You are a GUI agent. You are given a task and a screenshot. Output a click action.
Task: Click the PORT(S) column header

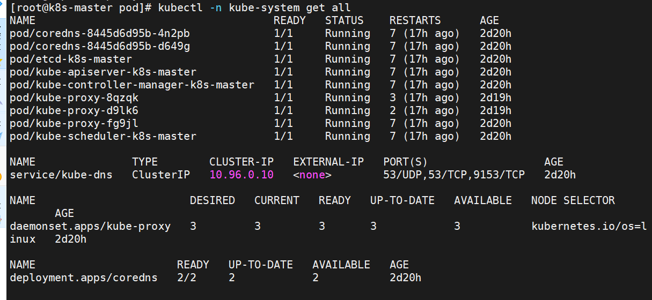pyautogui.click(x=406, y=162)
